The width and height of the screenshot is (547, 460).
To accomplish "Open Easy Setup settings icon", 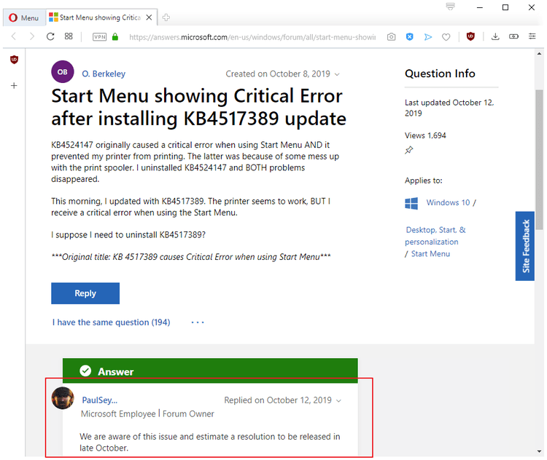I will [x=532, y=36].
